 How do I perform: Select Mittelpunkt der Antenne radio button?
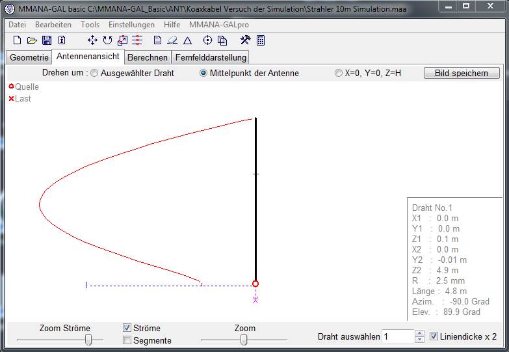pyautogui.click(x=203, y=73)
